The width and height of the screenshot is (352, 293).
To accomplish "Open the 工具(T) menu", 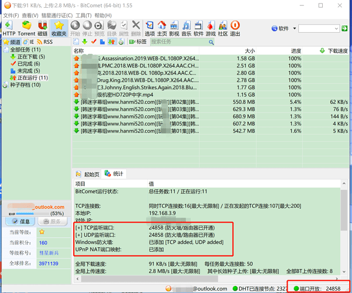I will (x=84, y=15).
